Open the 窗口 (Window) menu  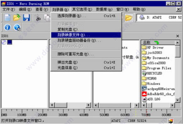(123, 9)
